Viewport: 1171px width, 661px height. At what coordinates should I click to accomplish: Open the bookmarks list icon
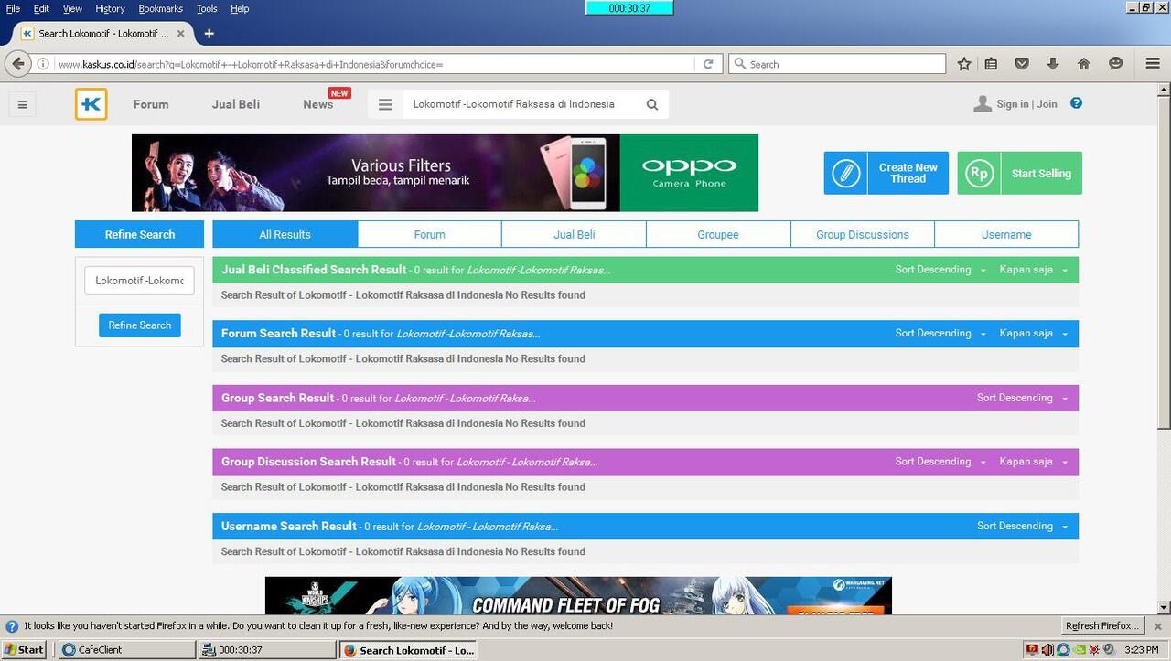(x=991, y=64)
